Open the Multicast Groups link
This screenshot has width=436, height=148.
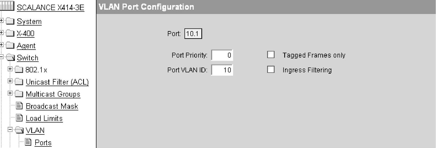[x=53, y=94]
